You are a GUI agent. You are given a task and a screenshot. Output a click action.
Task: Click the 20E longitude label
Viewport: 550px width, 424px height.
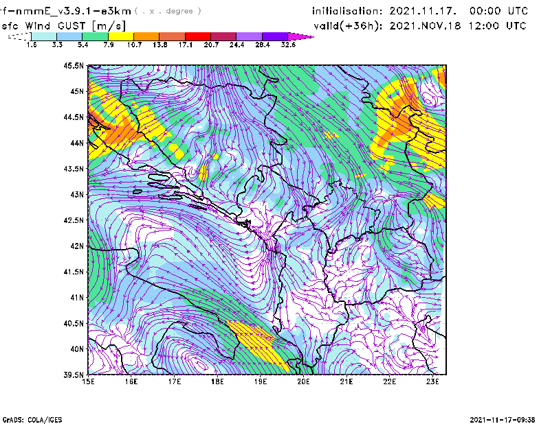pos(303,381)
